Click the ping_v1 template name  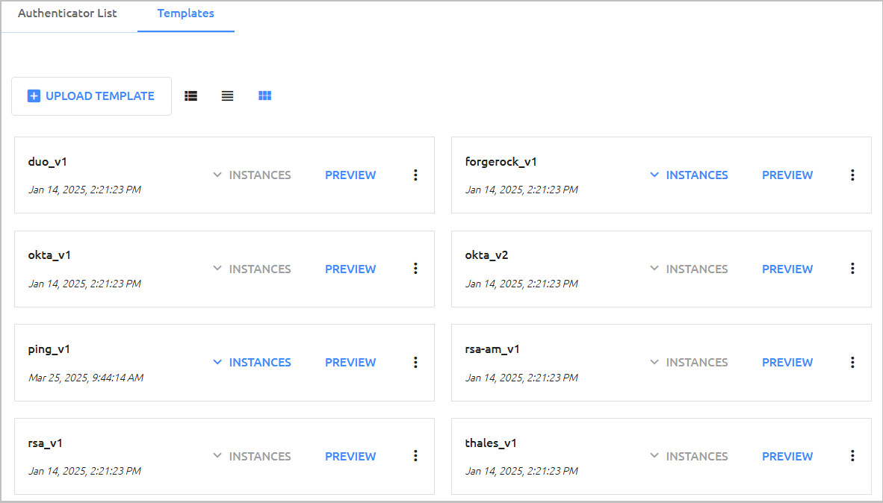(x=49, y=349)
